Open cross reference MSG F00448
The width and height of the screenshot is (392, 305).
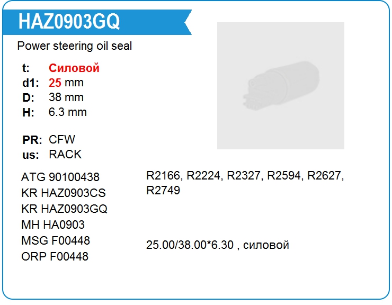coord(56,240)
